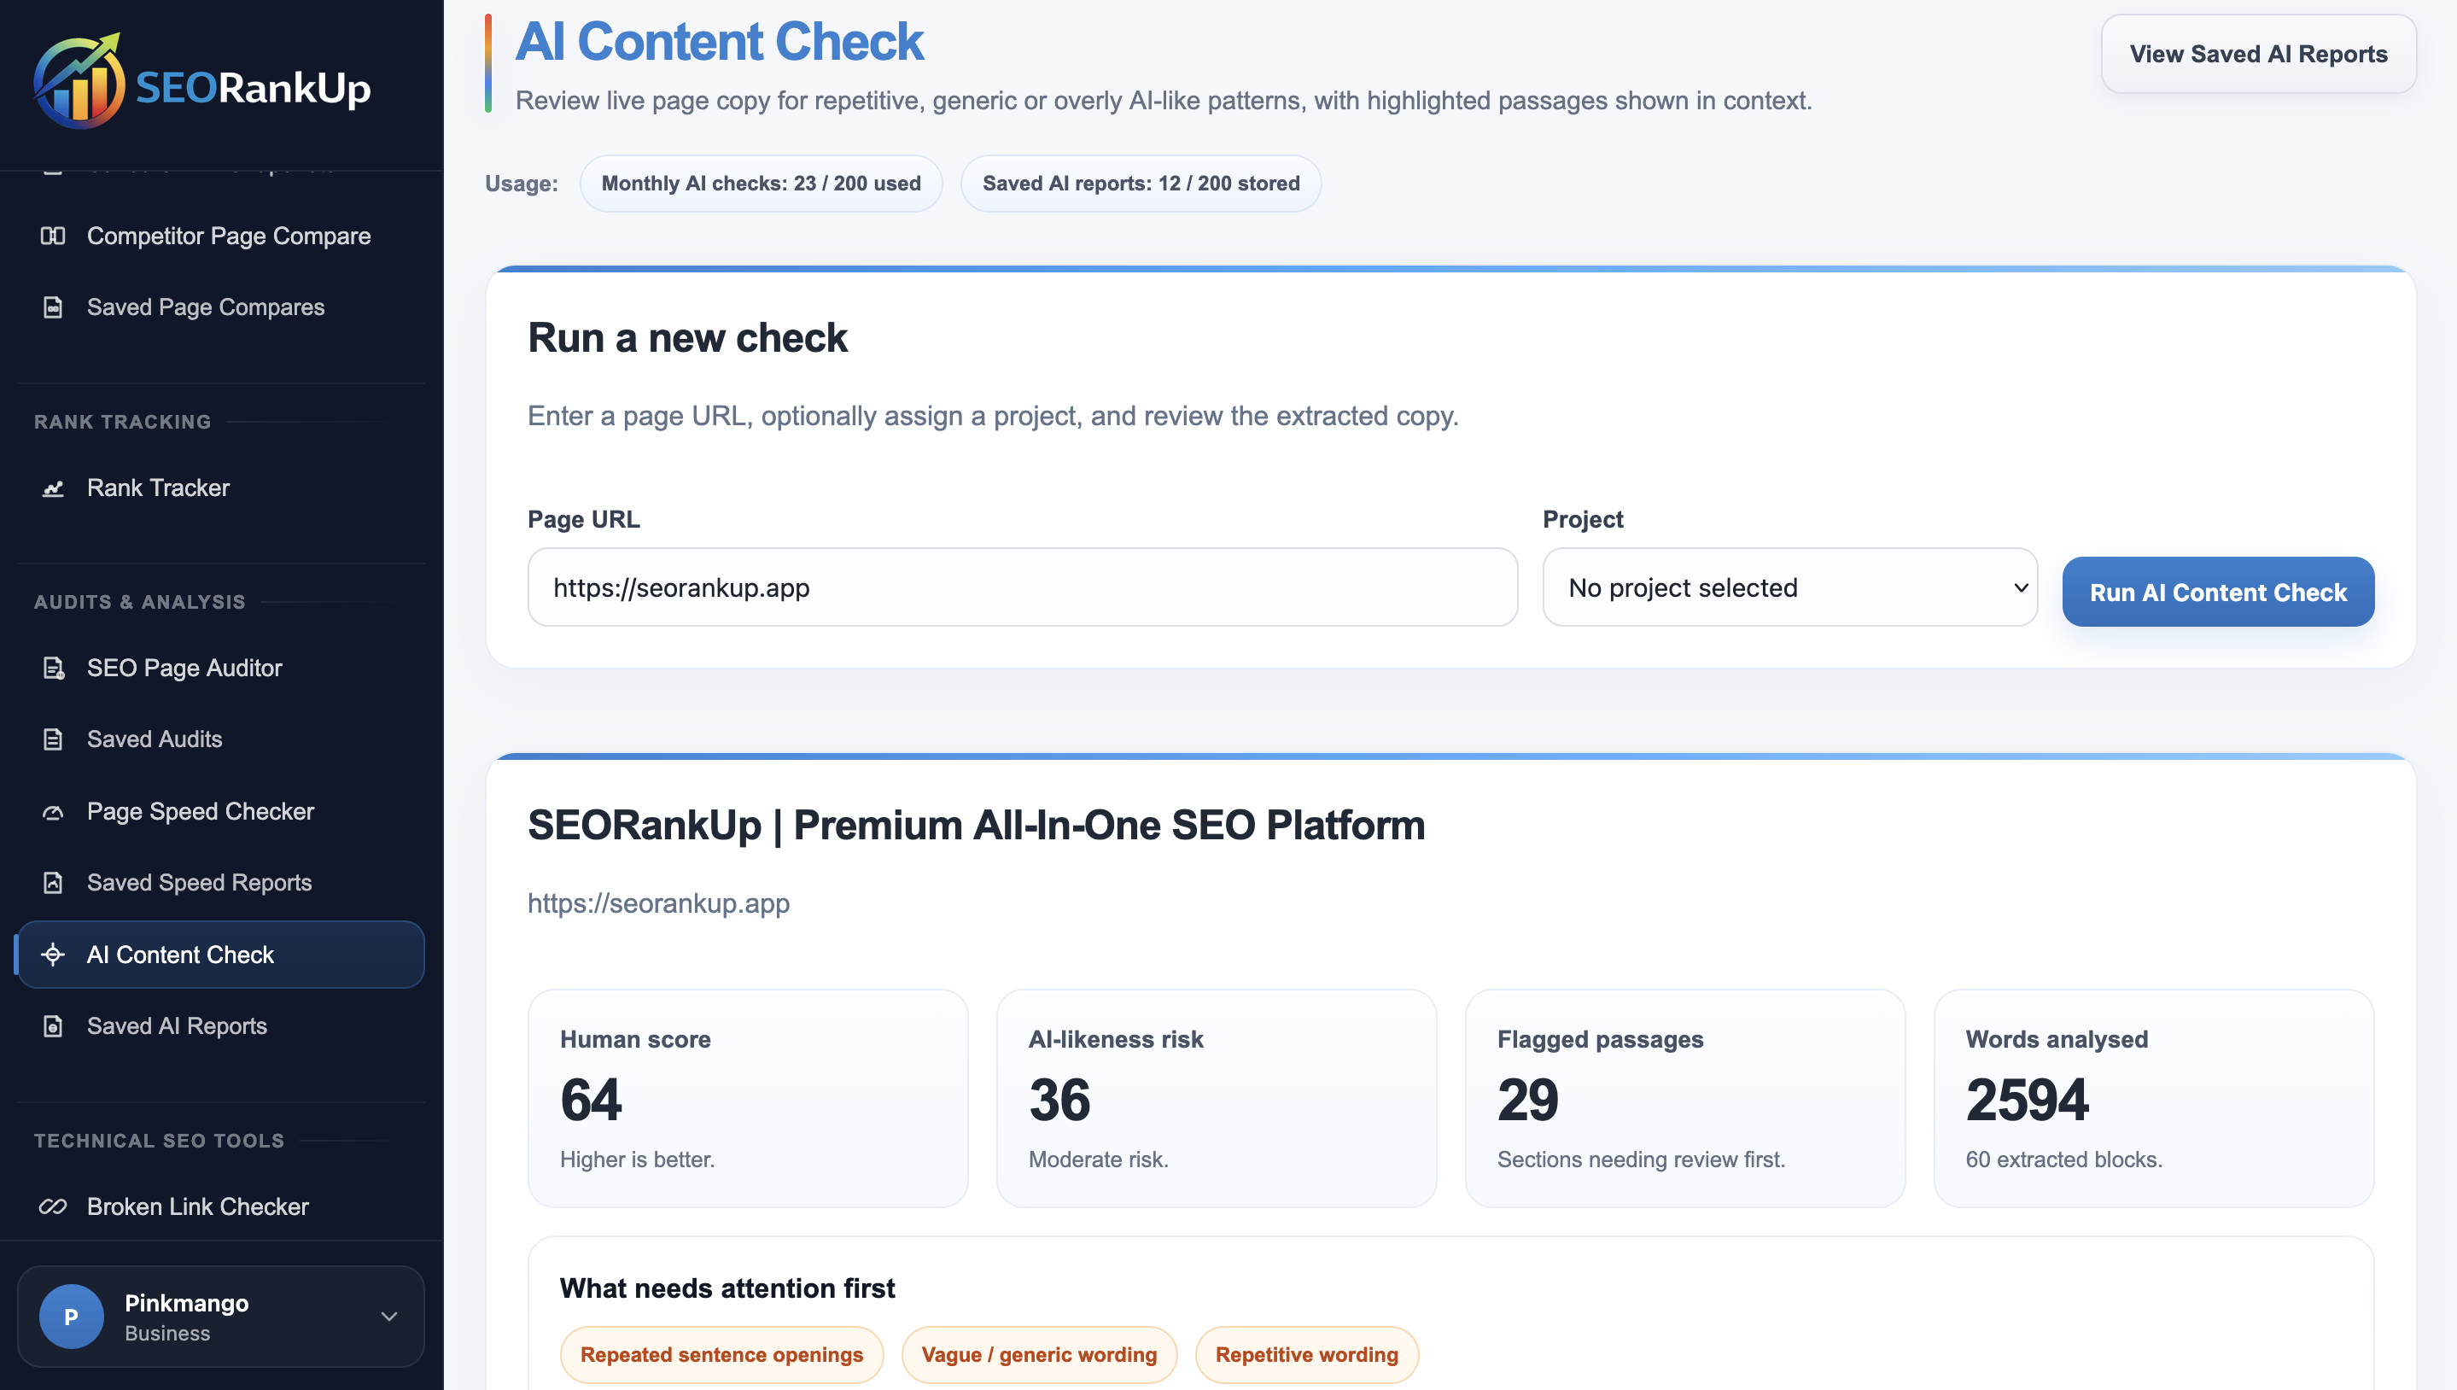Click the Flagged passages card

(1684, 1099)
